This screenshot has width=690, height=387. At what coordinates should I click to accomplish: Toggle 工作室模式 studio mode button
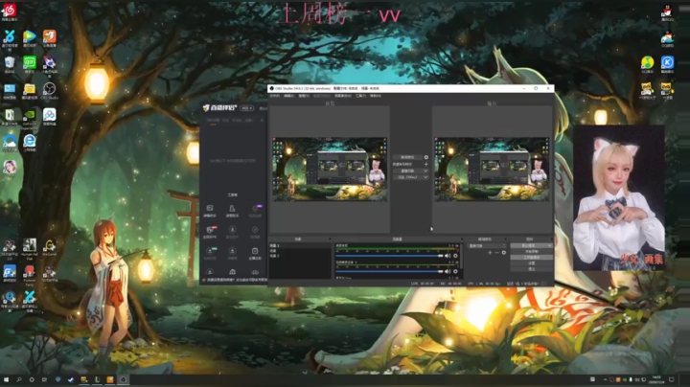(532, 258)
